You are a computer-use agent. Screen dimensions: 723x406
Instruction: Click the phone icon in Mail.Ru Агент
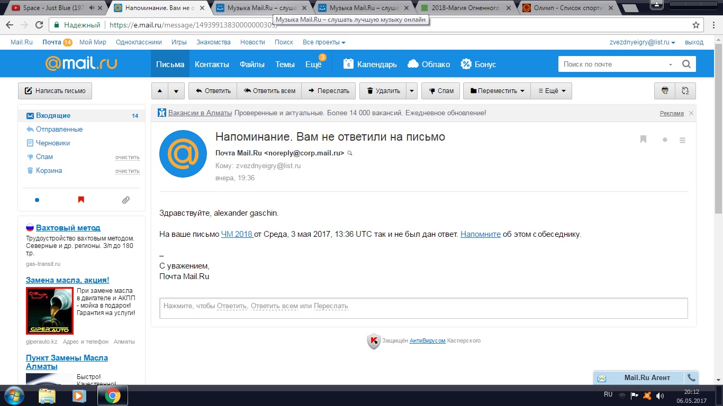pyautogui.click(x=691, y=377)
